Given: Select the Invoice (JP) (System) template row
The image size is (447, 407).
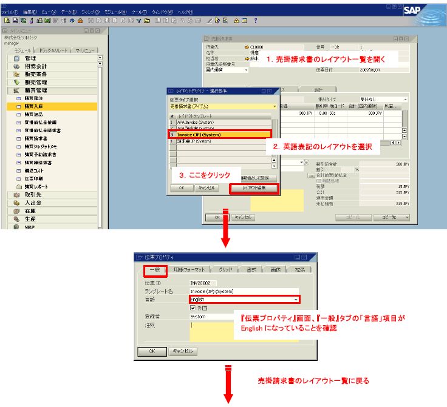Looking at the screenshot, I should point(220,135).
